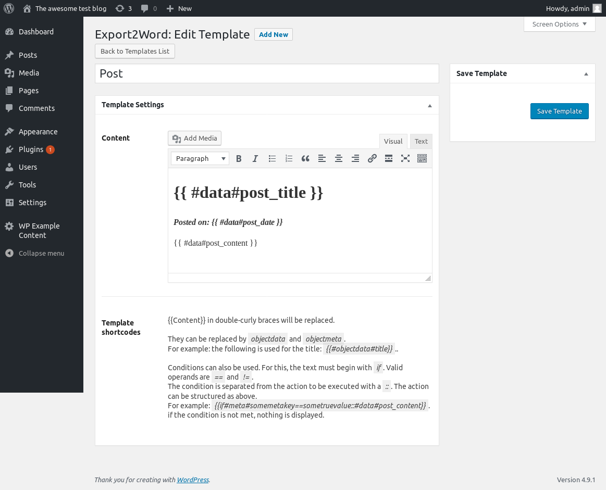Viewport: 606px width, 490px height.
Task: Expand the Screen Options panel
Action: (559, 24)
